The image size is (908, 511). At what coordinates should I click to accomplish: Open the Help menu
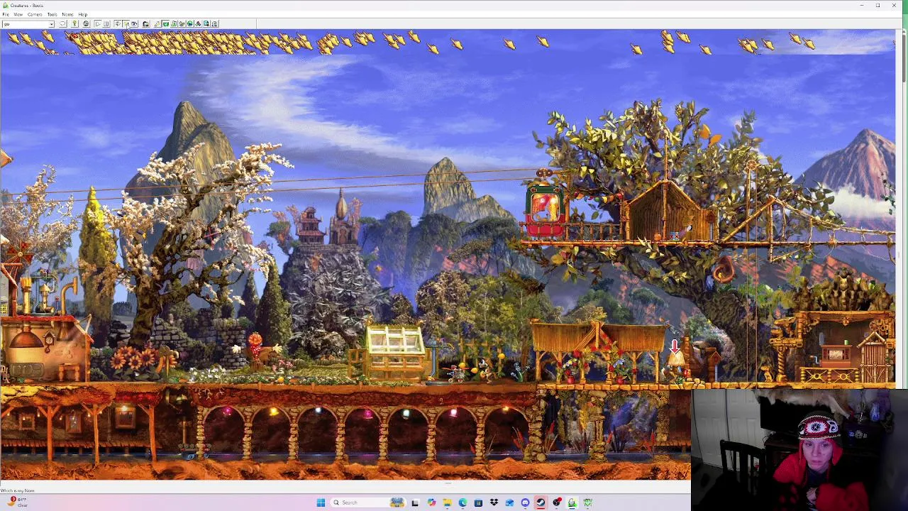point(82,14)
